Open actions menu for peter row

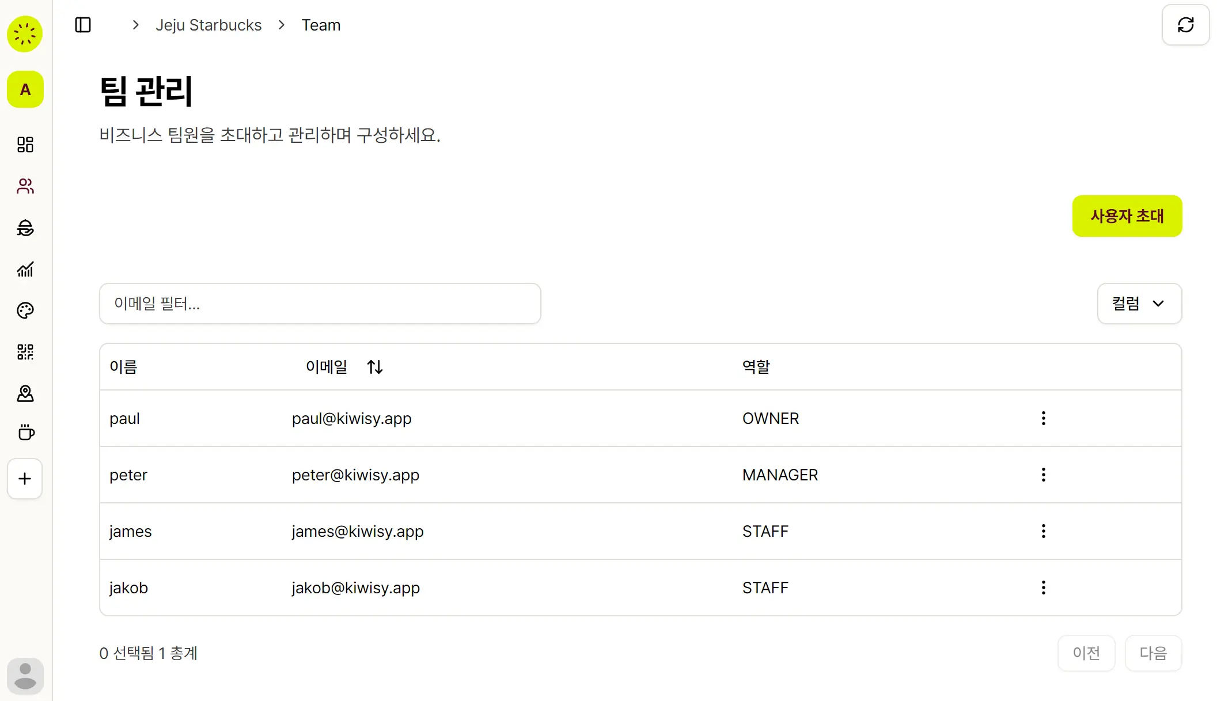1043,475
